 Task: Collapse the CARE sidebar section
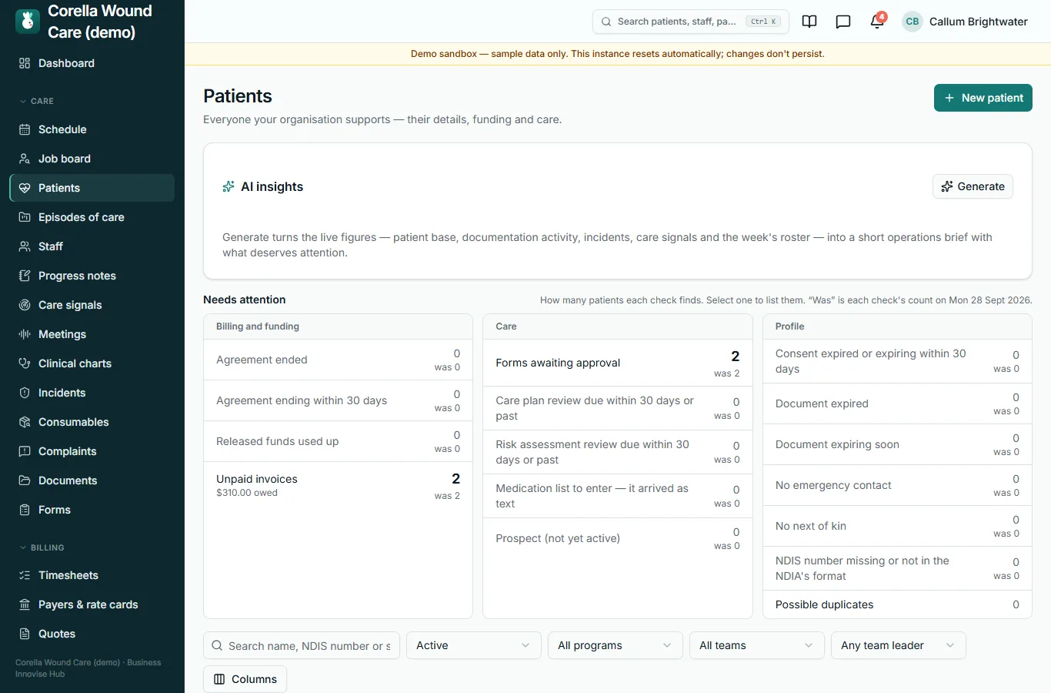click(x=36, y=101)
